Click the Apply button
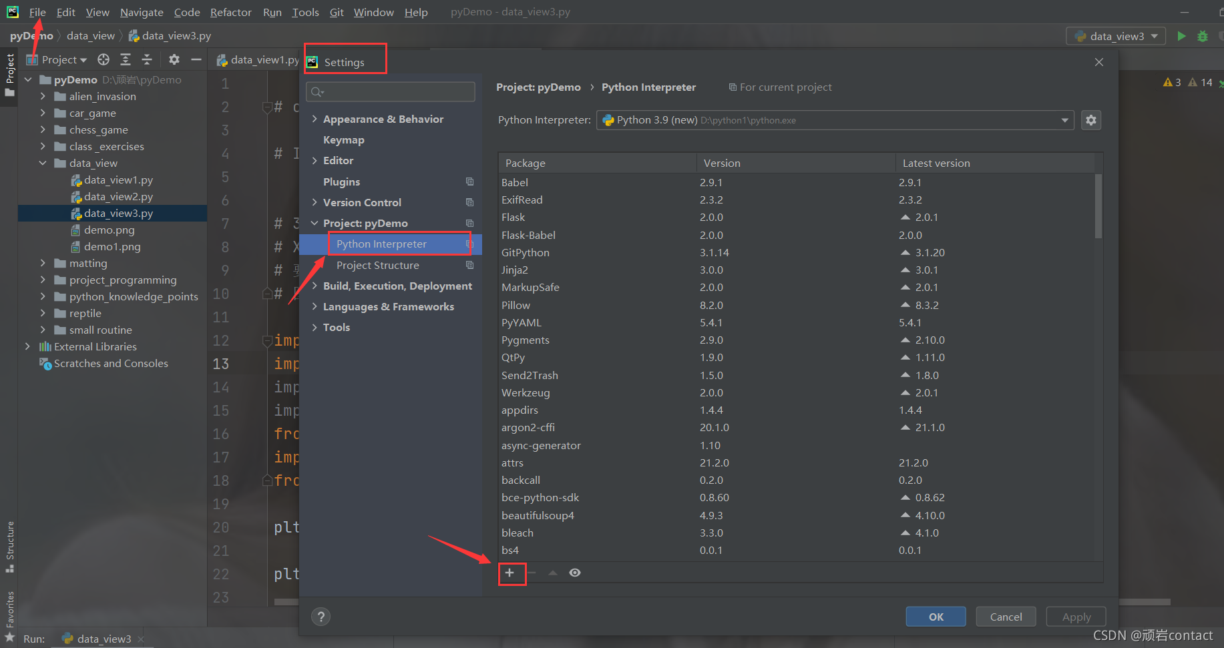 1076,617
